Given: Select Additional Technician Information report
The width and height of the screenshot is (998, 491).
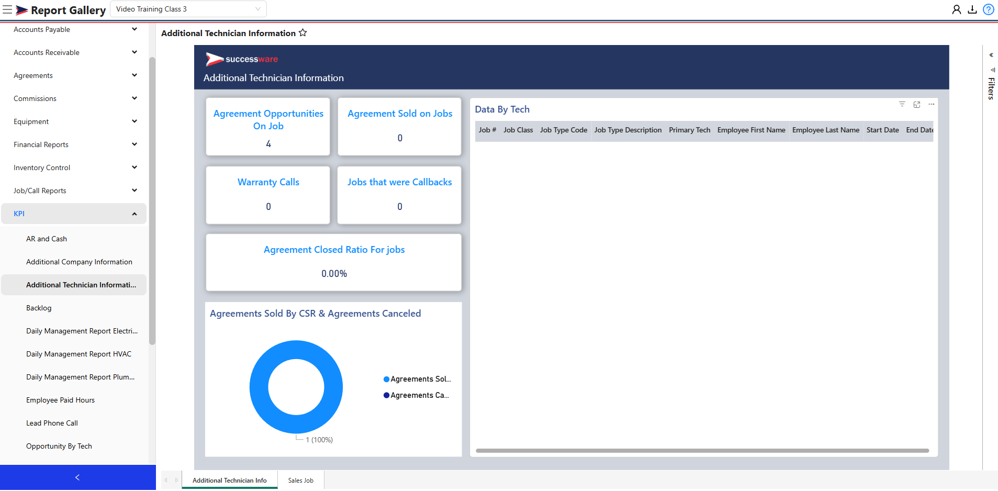Looking at the screenshot, I should [74, 285].
